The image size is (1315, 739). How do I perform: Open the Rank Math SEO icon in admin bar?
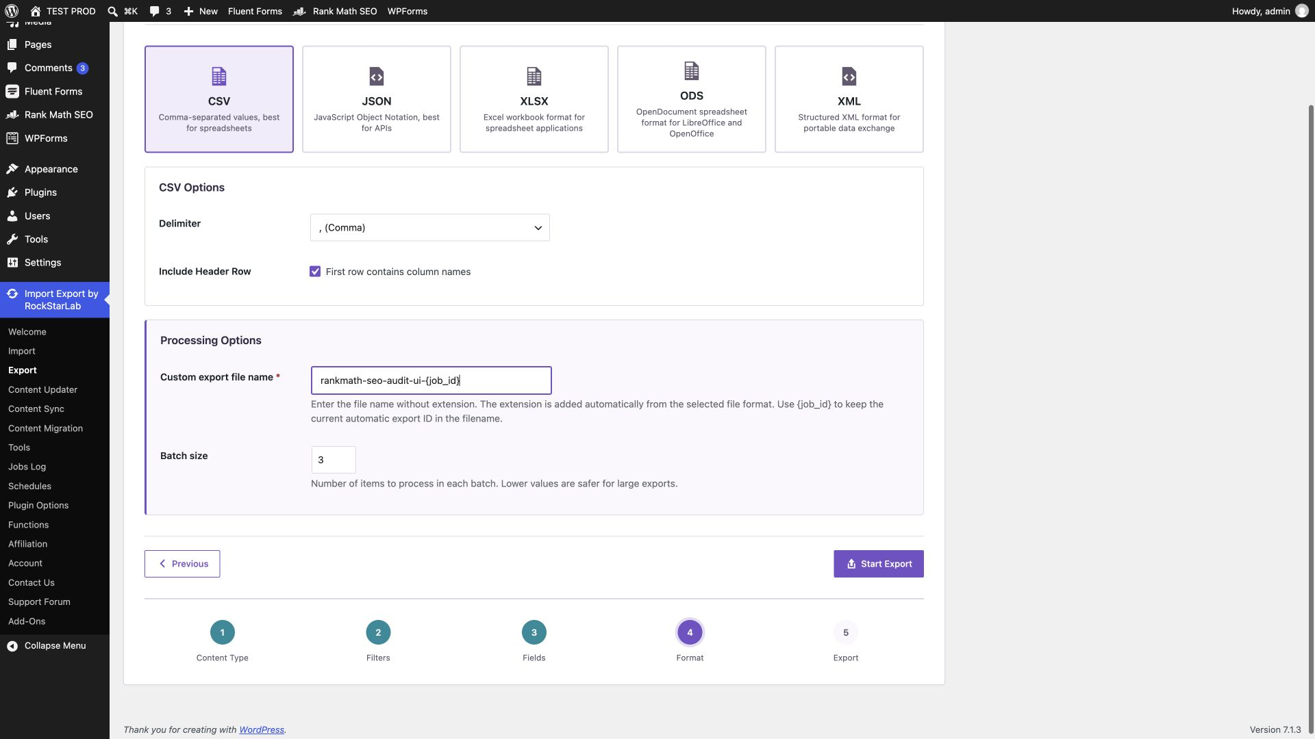coord(299,11)
